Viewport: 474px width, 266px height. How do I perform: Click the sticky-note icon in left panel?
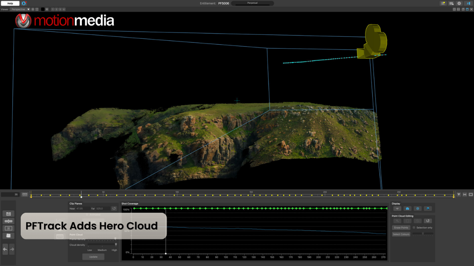click(9, 236)
